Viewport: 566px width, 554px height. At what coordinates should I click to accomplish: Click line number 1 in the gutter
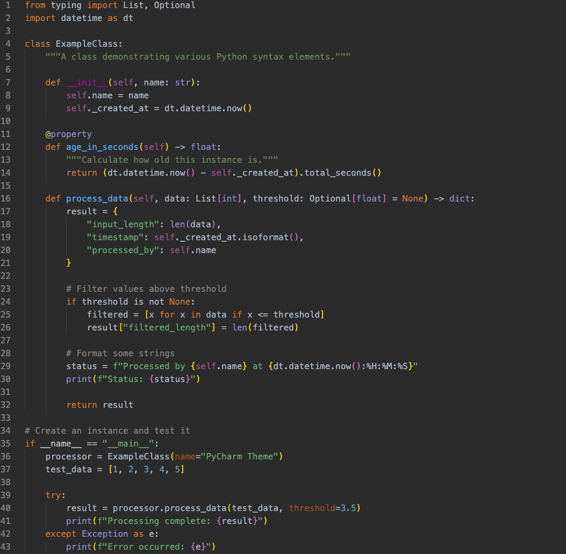click(x=8, y=5)
